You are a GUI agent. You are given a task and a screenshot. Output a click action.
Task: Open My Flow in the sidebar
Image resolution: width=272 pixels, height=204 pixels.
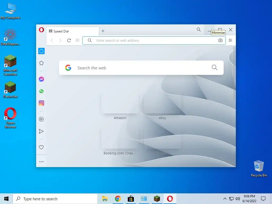point(41,131)
